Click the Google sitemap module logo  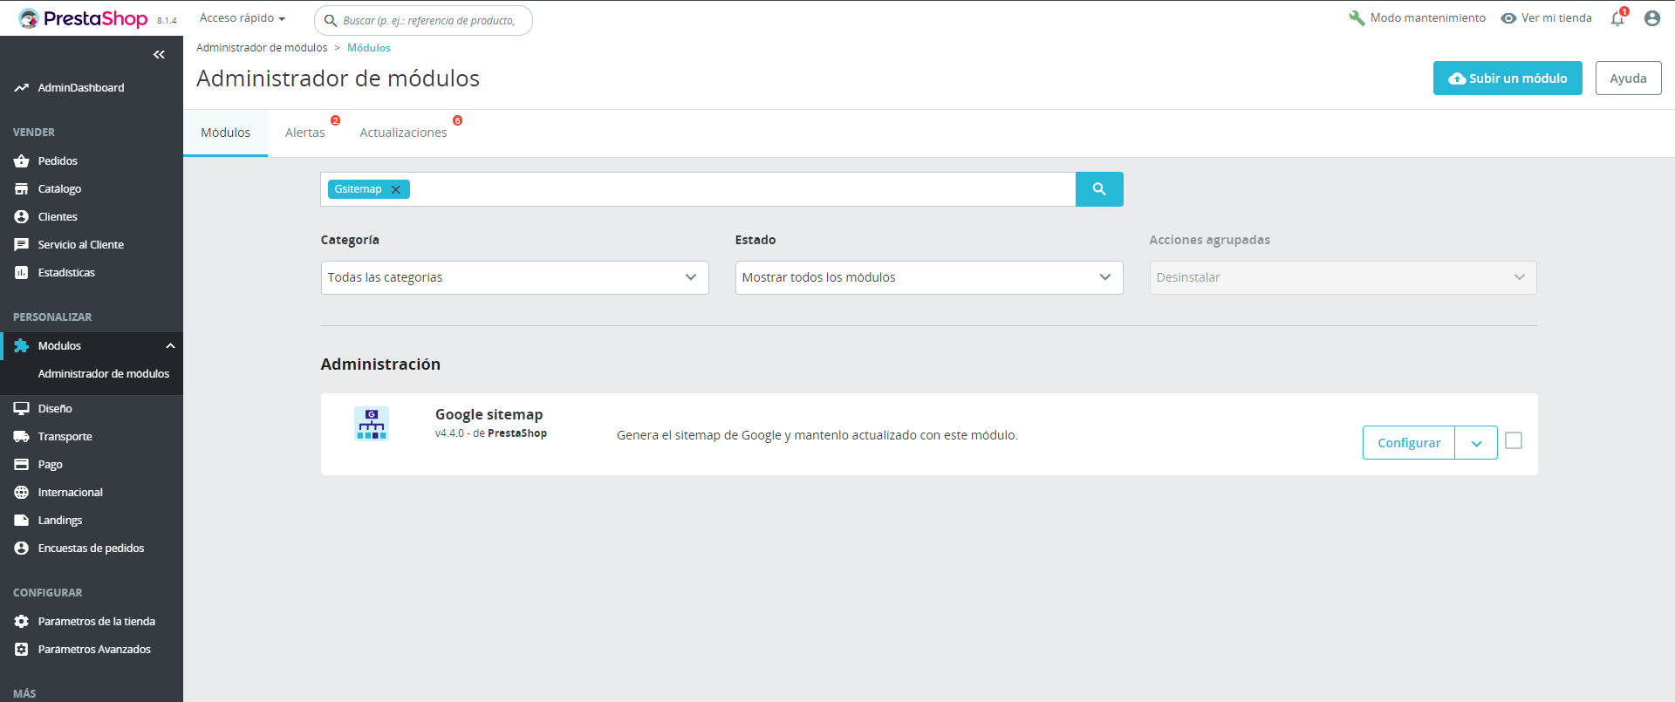(372, 424)
